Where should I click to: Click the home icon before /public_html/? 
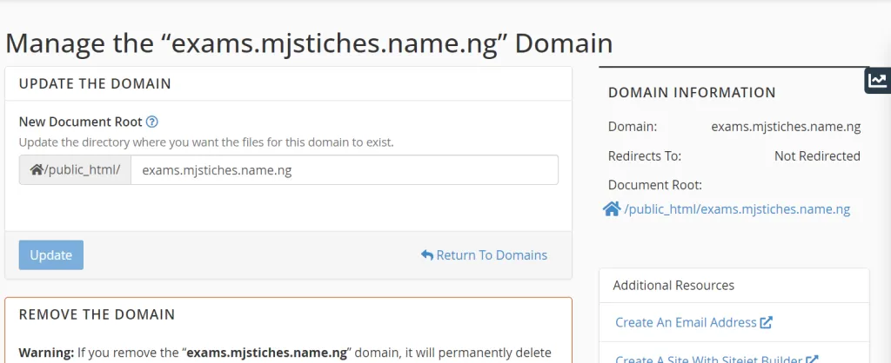(37, 170)
